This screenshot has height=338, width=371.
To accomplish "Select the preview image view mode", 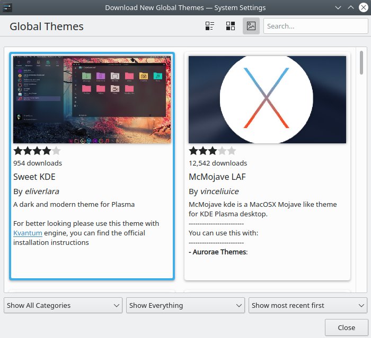I will tap(251, 26).
